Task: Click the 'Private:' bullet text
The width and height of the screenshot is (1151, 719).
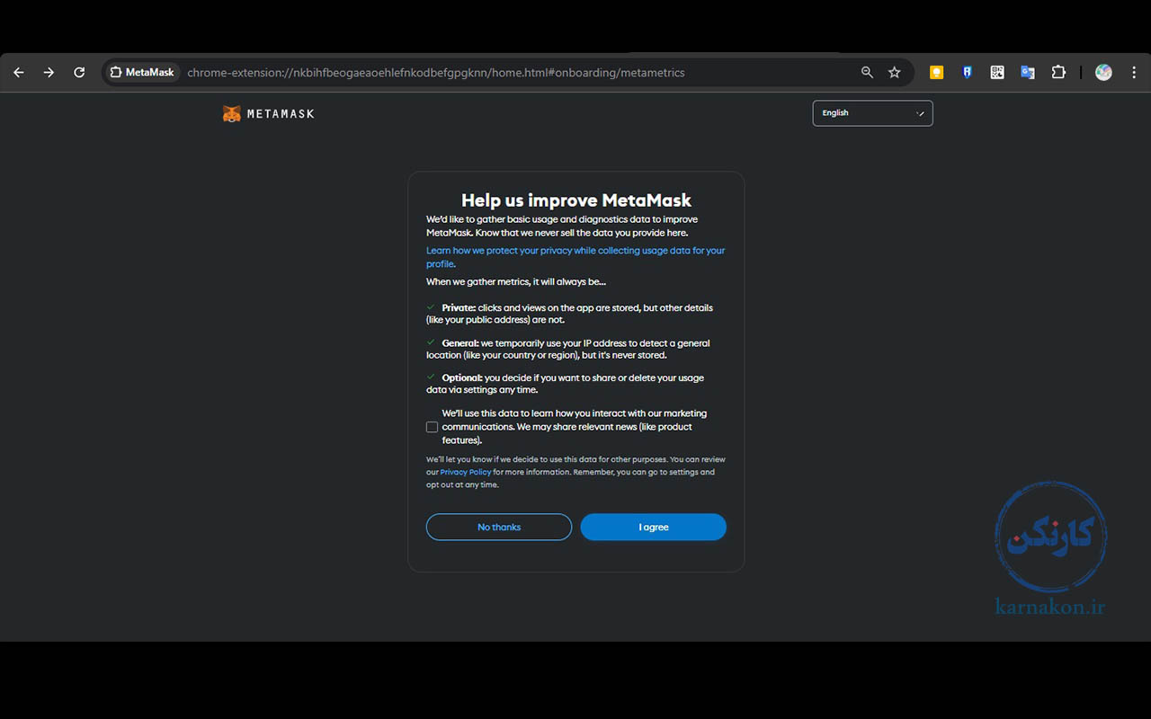Action: (569, 314)
